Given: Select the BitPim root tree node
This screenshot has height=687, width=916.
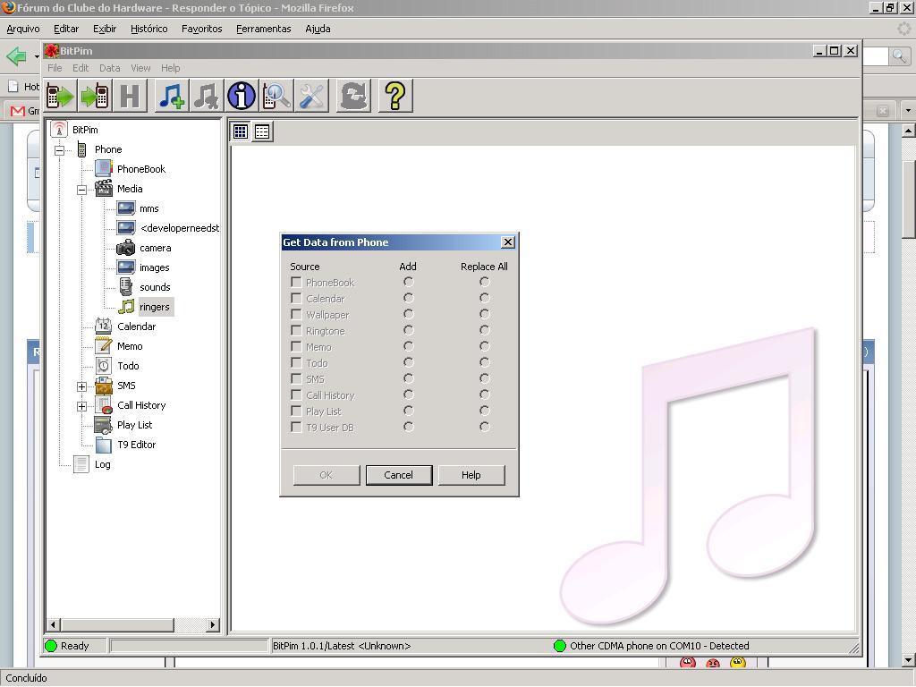Looking at the screenshot, I should click(x=85, y=130).
